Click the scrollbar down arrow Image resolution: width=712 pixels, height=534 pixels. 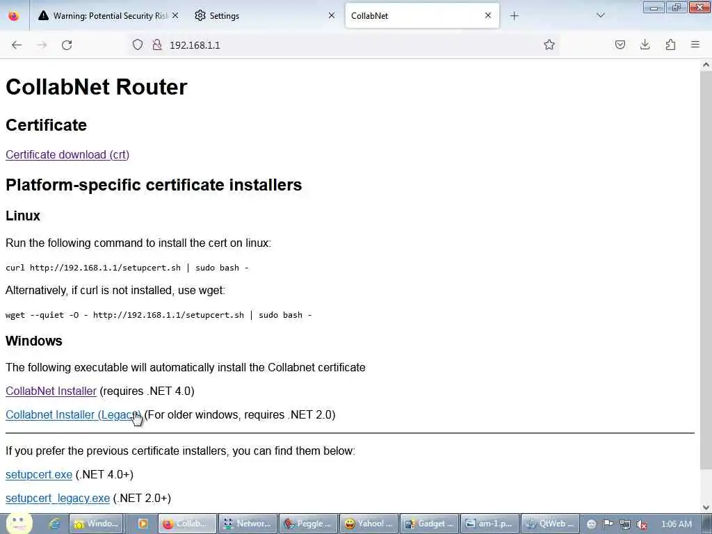[706, 508]
